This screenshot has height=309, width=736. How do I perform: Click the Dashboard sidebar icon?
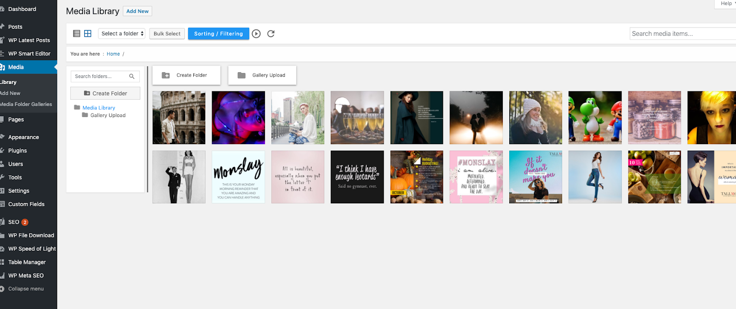pyautogui.click(x=2, y=9)
